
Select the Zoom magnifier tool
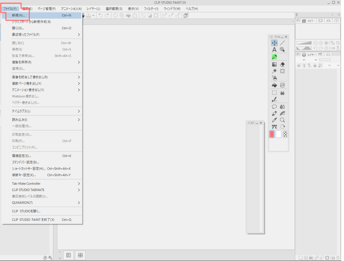(282, 120)
